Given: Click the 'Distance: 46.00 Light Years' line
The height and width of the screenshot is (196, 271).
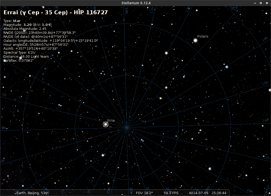Looking at the screenshot, I should pos(26,57).
